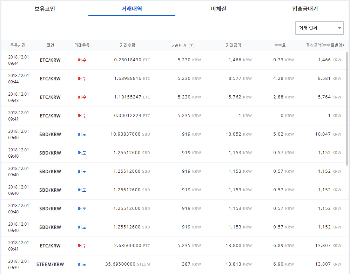Select ETC/KRW in the 0.00012224 ETC row
350x274 pixels.
pyautogui.click(x=50, y=116)
